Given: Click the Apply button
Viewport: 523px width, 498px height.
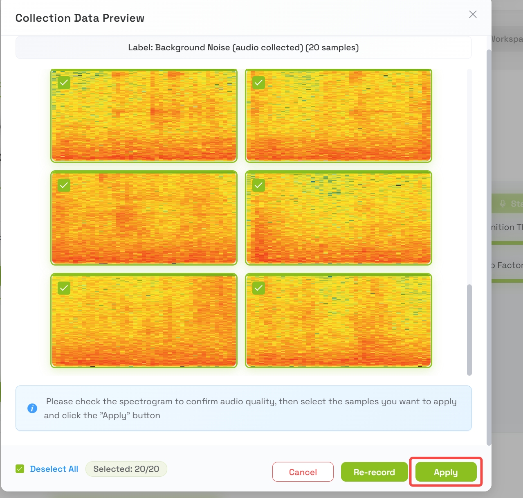Looking at the screenshot, I should pyautogui.click(x=446, y=472).
